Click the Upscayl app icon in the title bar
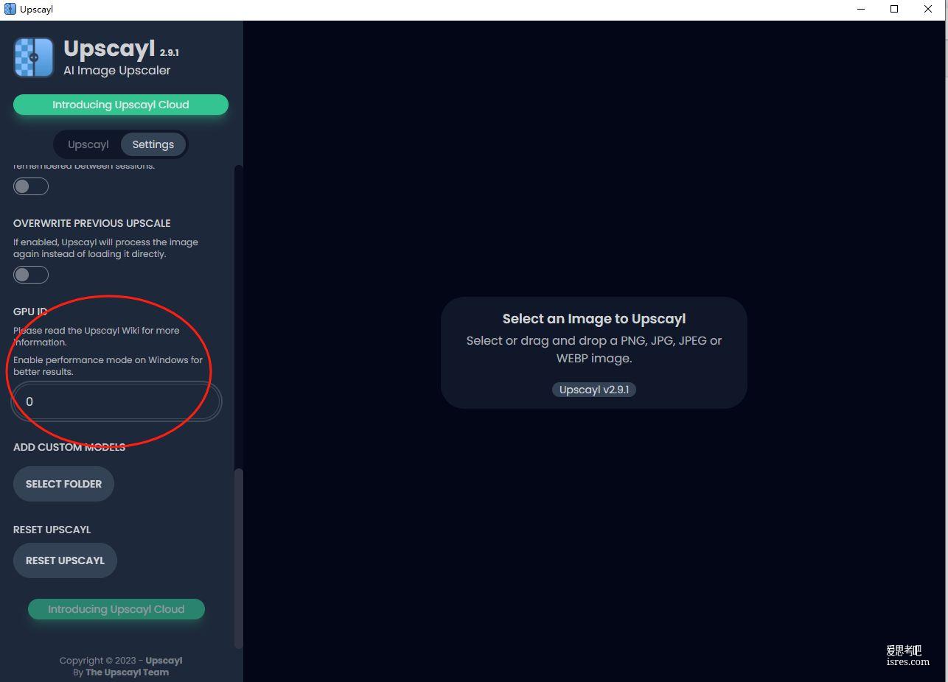This screenshot has height=682, width=948. 10,10
